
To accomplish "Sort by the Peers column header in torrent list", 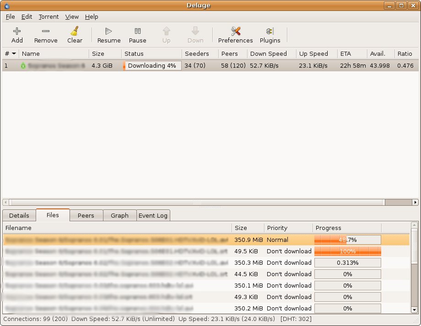I will point(233,53).
